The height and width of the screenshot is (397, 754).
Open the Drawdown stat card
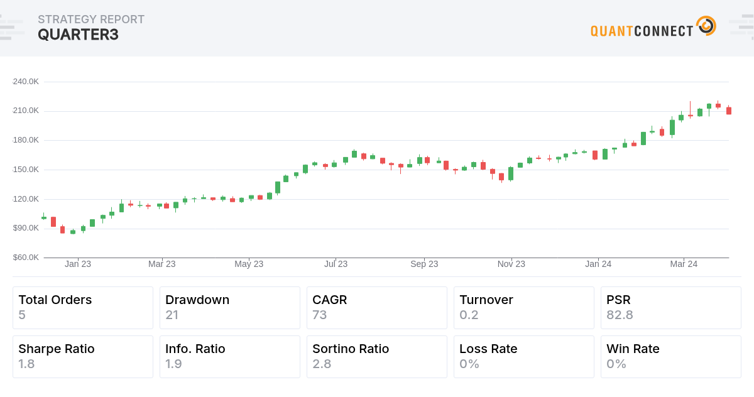point(230,308)
